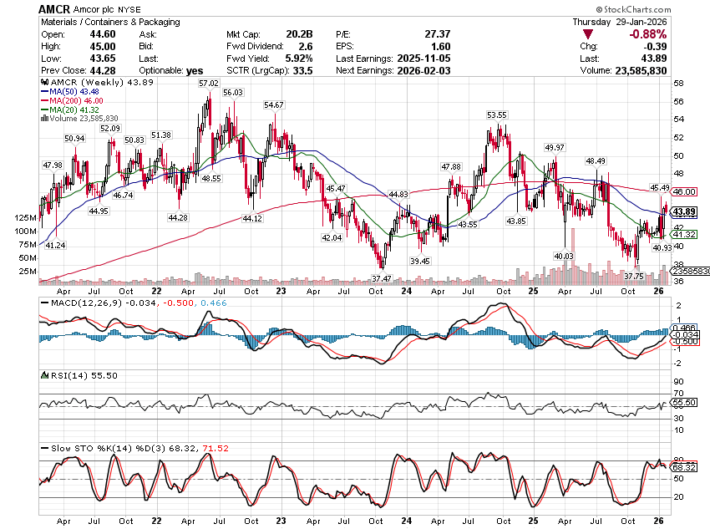710x529 pixels.
Task: Click the AMCR ticker symbol heading
Action: (54, 8)
